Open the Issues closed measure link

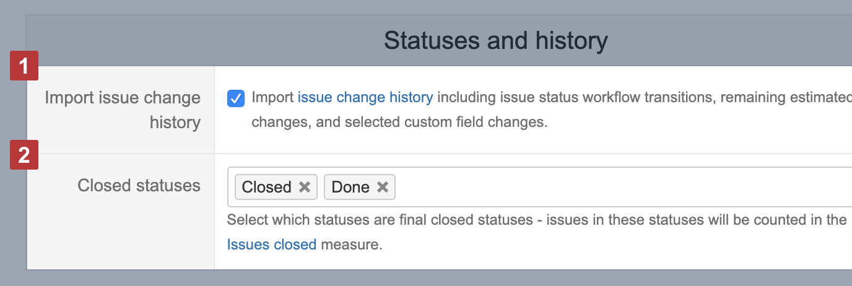[x=271, y=245]
